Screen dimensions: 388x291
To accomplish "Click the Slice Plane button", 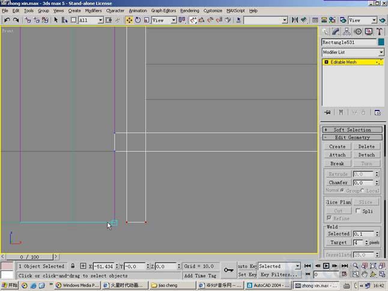I will (338, 202).
